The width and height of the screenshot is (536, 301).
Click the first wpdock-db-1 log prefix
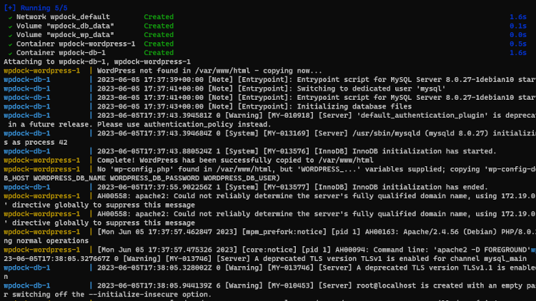27,79
